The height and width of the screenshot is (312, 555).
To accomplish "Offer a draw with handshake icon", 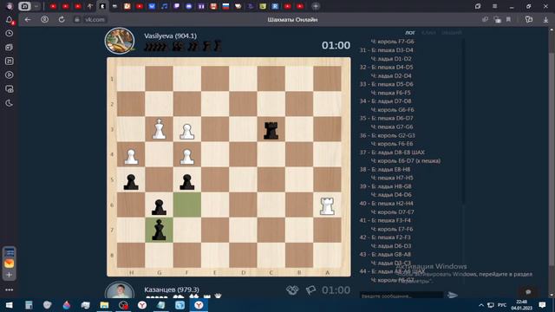I will pyautogui.click(x=292, y=290).
